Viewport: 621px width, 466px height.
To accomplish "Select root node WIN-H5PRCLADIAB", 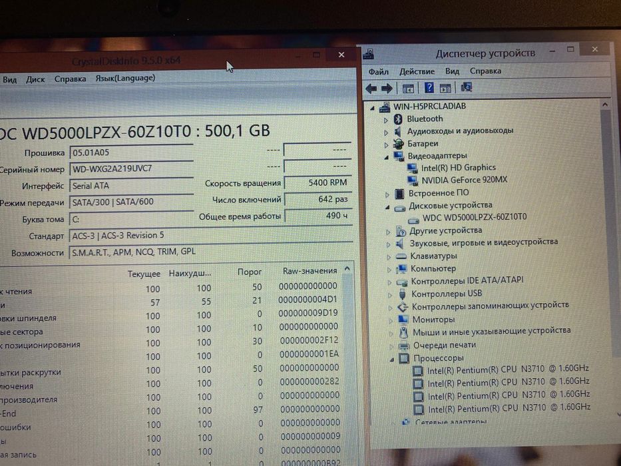I will pyautogui.click(x=429, y=107).
